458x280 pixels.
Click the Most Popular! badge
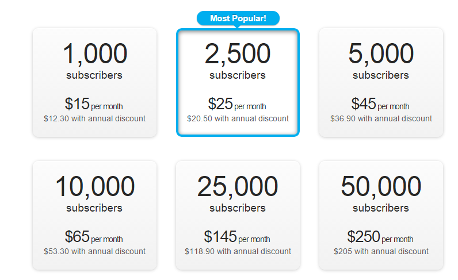click(x=238, y=18)
